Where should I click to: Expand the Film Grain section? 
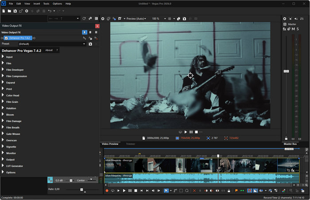click(x=3, y=102)
